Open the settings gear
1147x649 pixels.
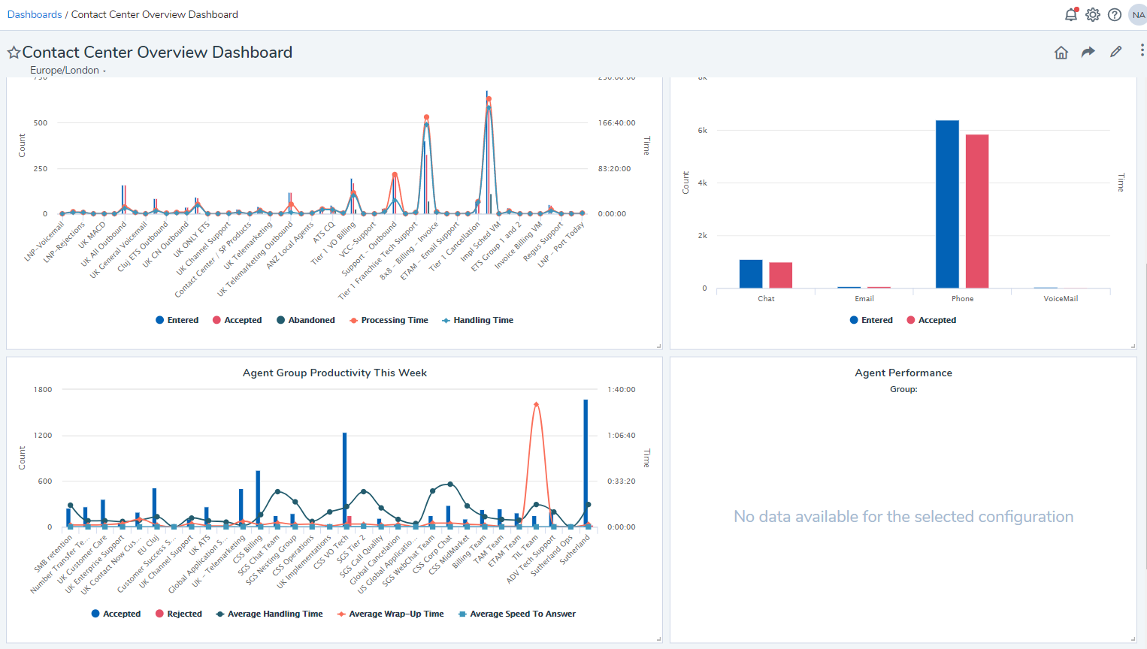1093,14
